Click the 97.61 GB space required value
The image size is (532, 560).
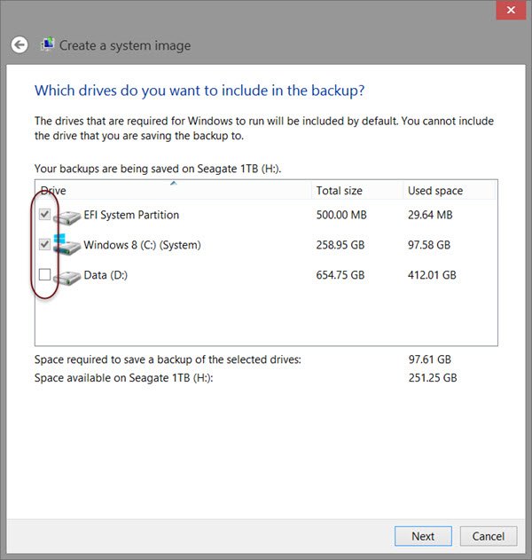[430, 359]
